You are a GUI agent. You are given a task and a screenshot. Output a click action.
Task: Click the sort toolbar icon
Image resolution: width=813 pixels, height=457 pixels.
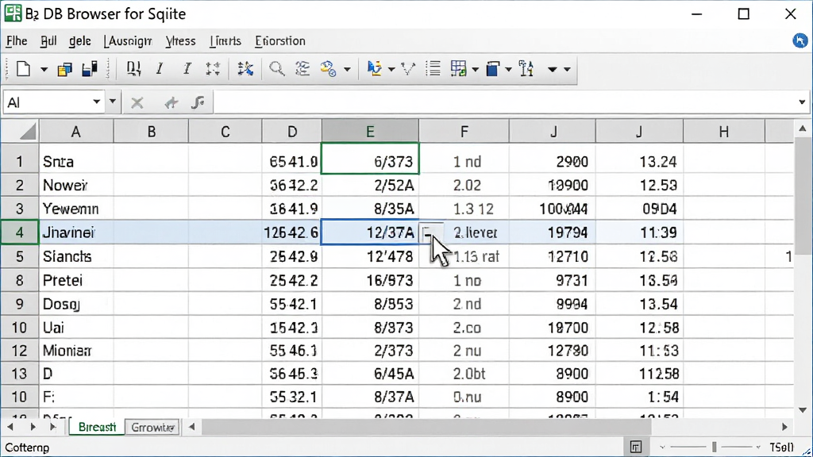133,69
